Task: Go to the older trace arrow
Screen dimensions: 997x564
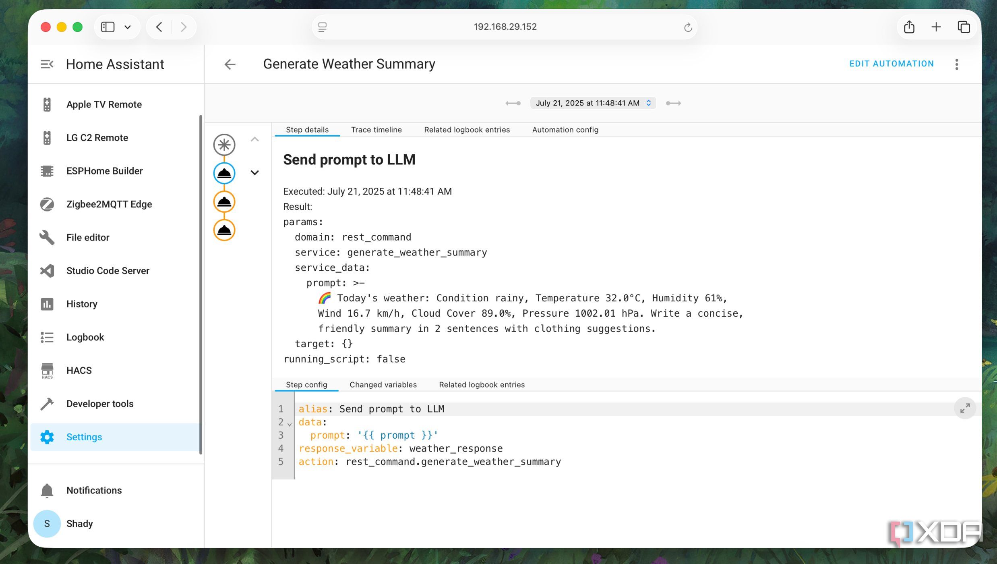Action: click(x=513, y=103)
